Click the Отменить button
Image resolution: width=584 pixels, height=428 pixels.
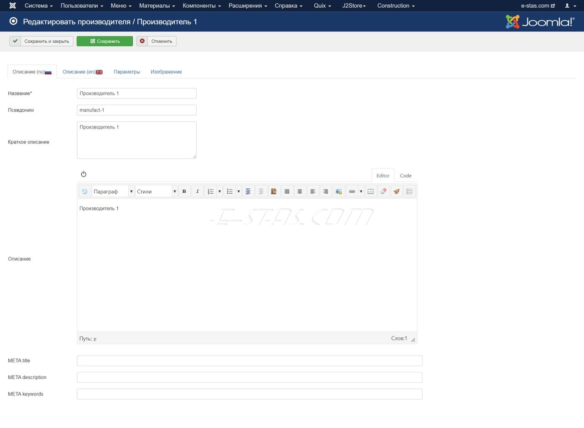(156, 41)
